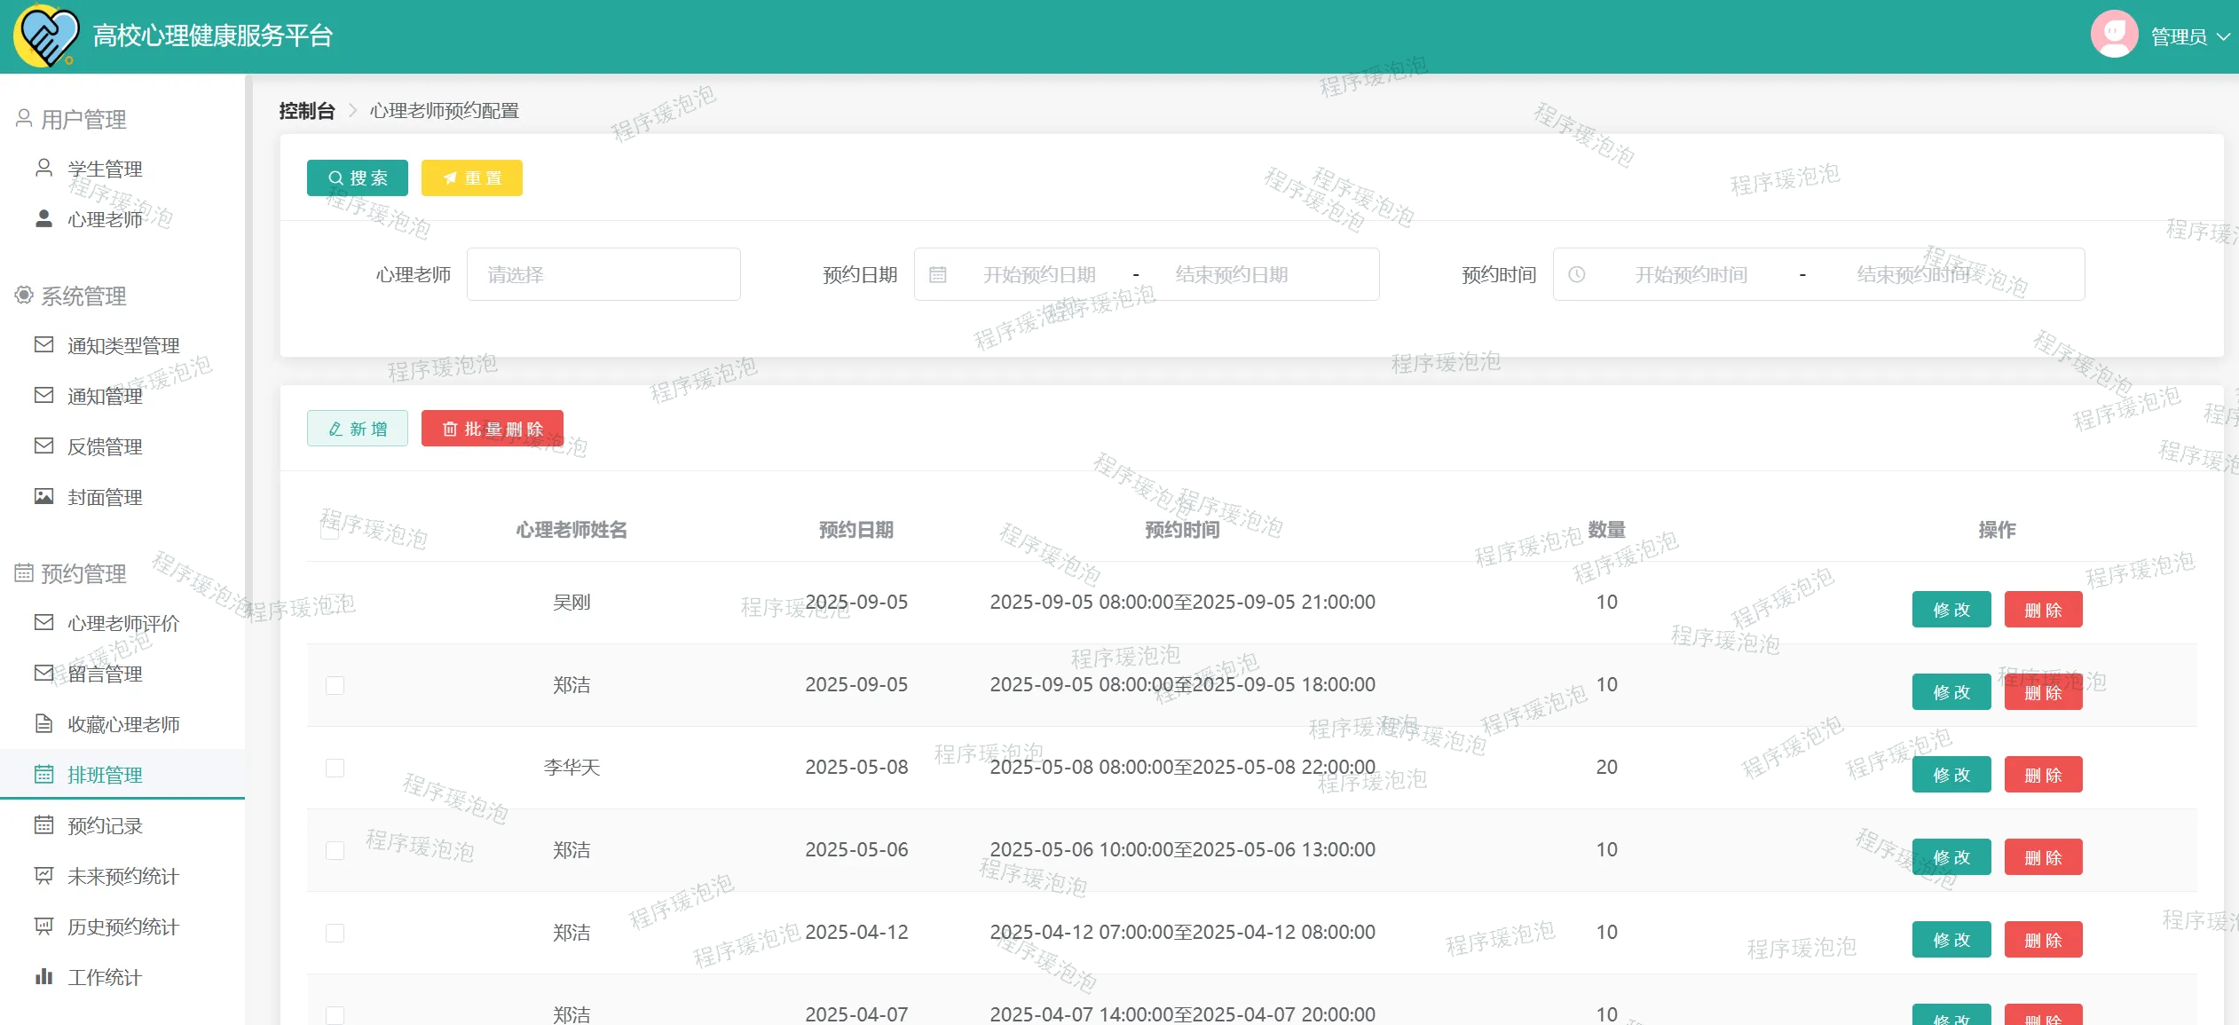
Task: Go to 预约记录 menu item
Action: [105, 825]
